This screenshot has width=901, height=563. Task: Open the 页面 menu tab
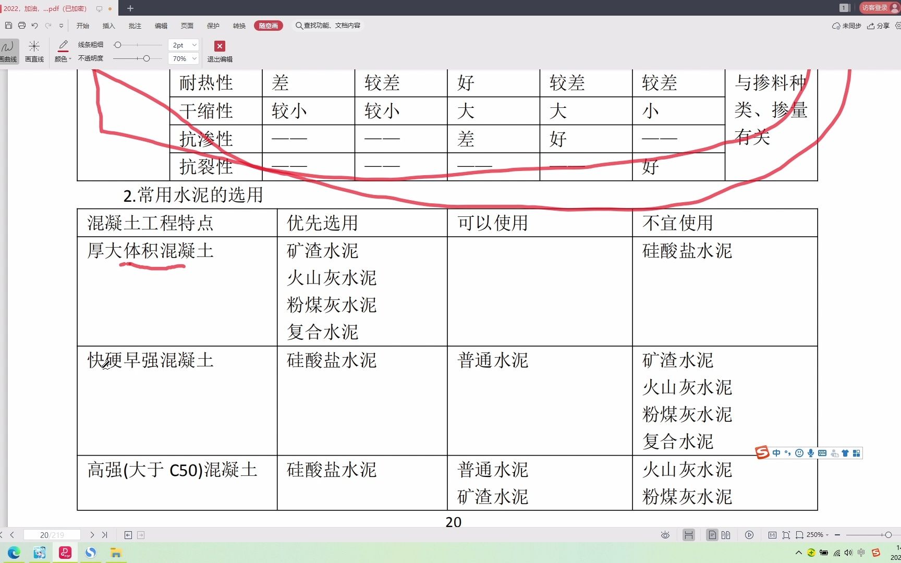[x=187, y=26]
